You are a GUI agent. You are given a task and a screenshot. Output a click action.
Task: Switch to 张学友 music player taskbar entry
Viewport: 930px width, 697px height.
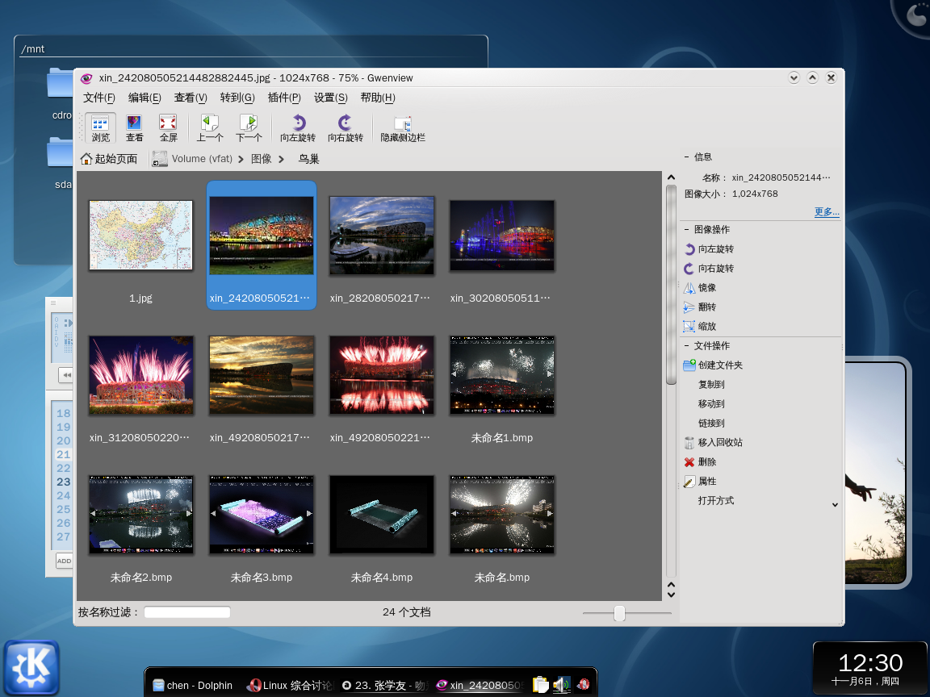click(x=385, y=685)
